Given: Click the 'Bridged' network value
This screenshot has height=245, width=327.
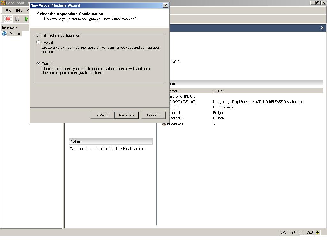Looking at the screenshot, I should tap(219, 113).
